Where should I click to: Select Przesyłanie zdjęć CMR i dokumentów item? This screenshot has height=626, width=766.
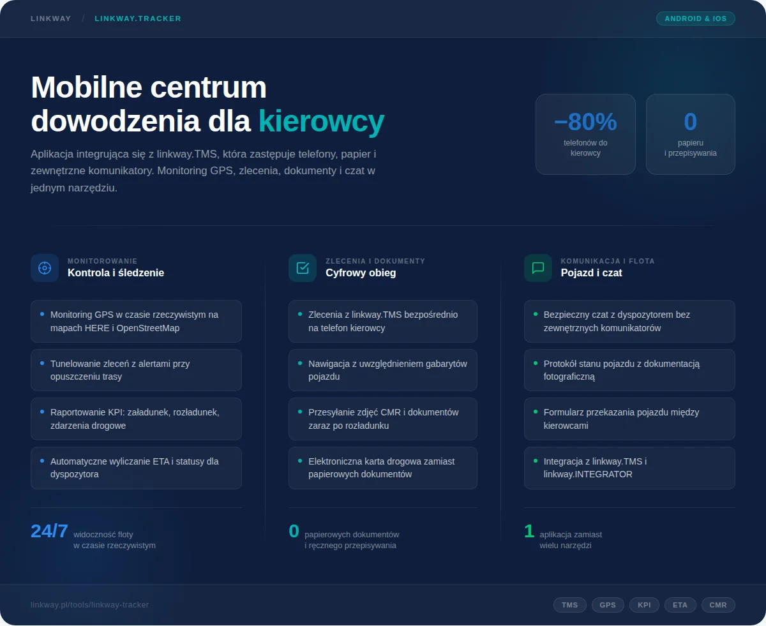coord(383,419)
